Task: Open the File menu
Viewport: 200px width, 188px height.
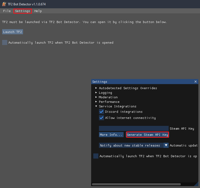Action: [7, 11]
